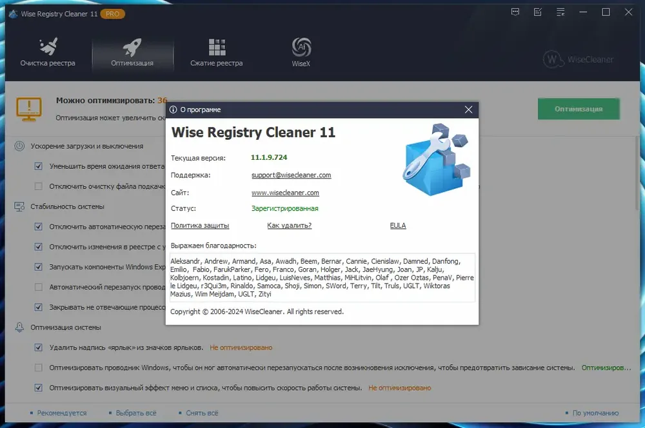Open the support@wisecleaner.com email link

[x=292, y=175]
